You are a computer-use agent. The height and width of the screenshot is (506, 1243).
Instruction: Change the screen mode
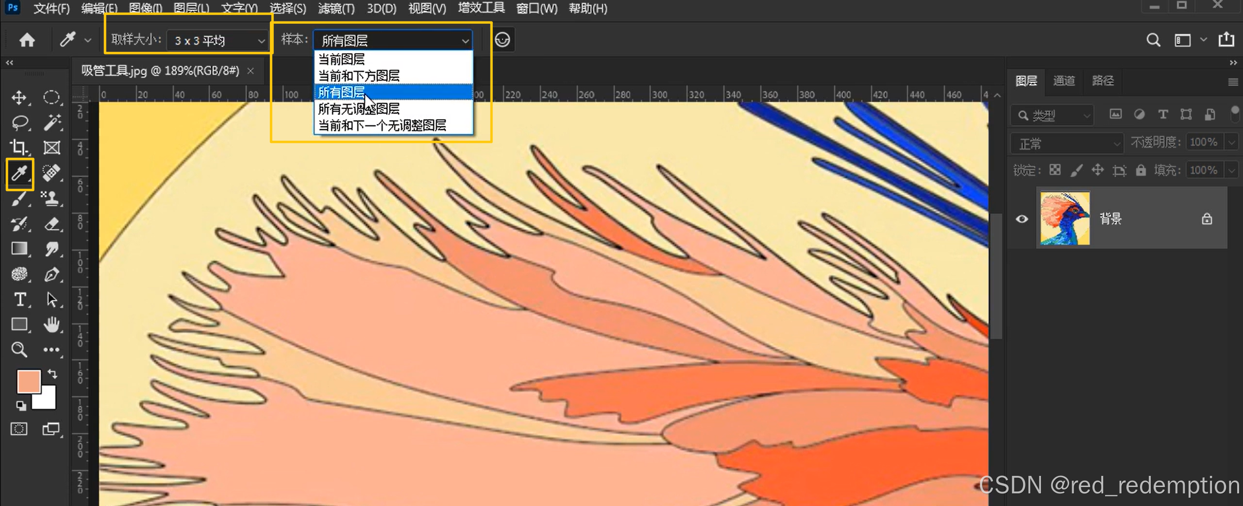pos(51,429)
